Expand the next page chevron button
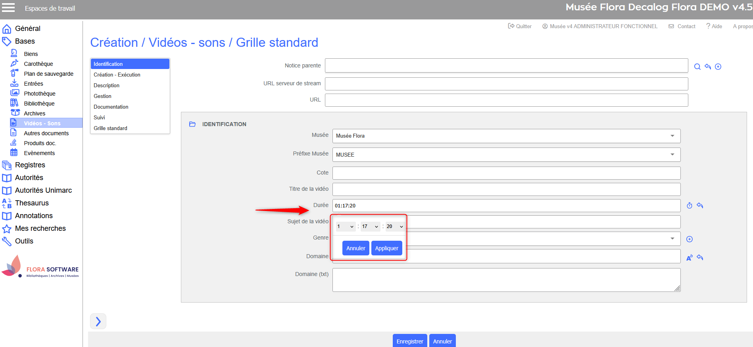Image resolution: width=753 pixels, height=347 pixels. pyautogui.click(x=98, y=321)
